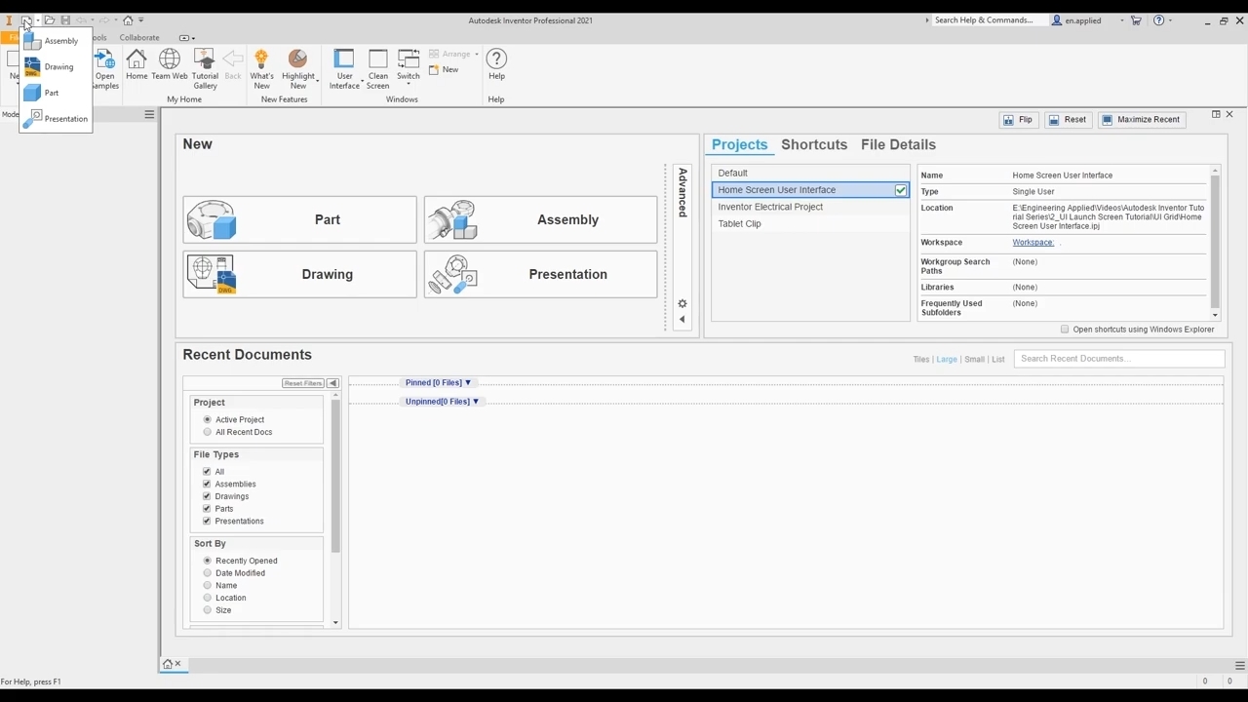The height and width of the screenshot is (702, 1248).
Task: Choose Assembly from the New dropdown
Action: [56, 41]
